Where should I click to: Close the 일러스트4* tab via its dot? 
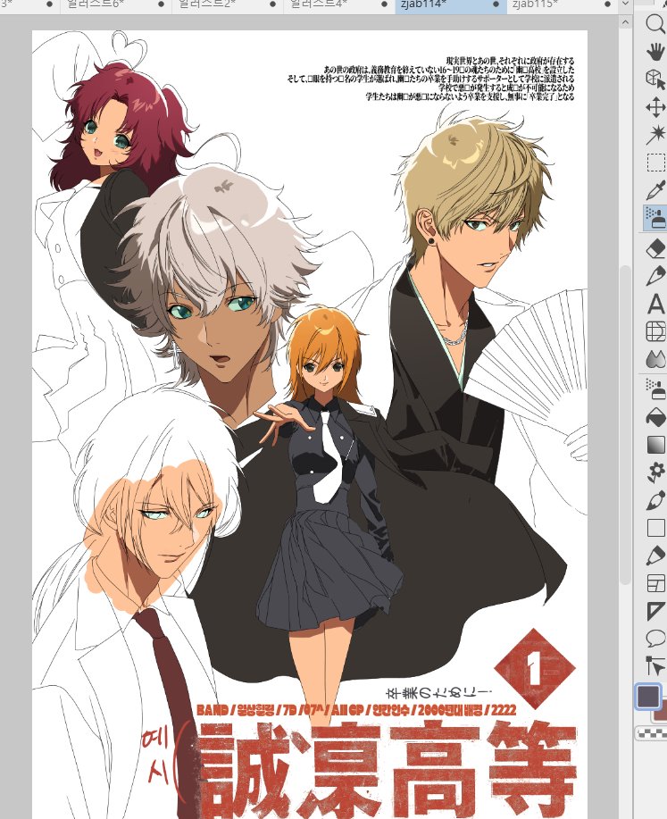pos(385,4)
